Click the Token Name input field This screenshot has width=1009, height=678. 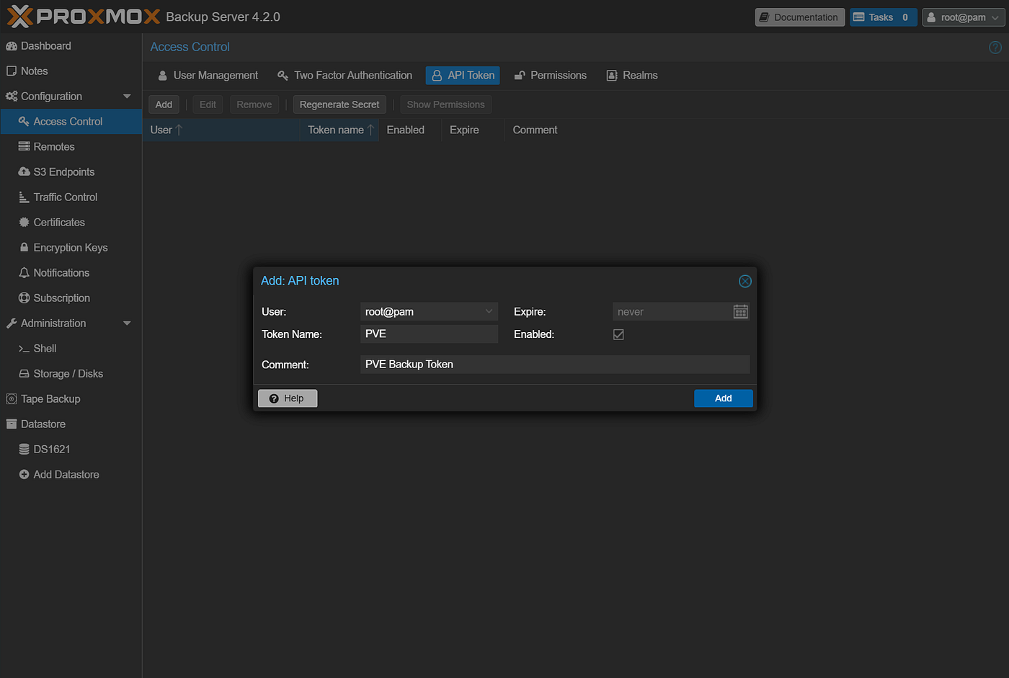[429, 334]
